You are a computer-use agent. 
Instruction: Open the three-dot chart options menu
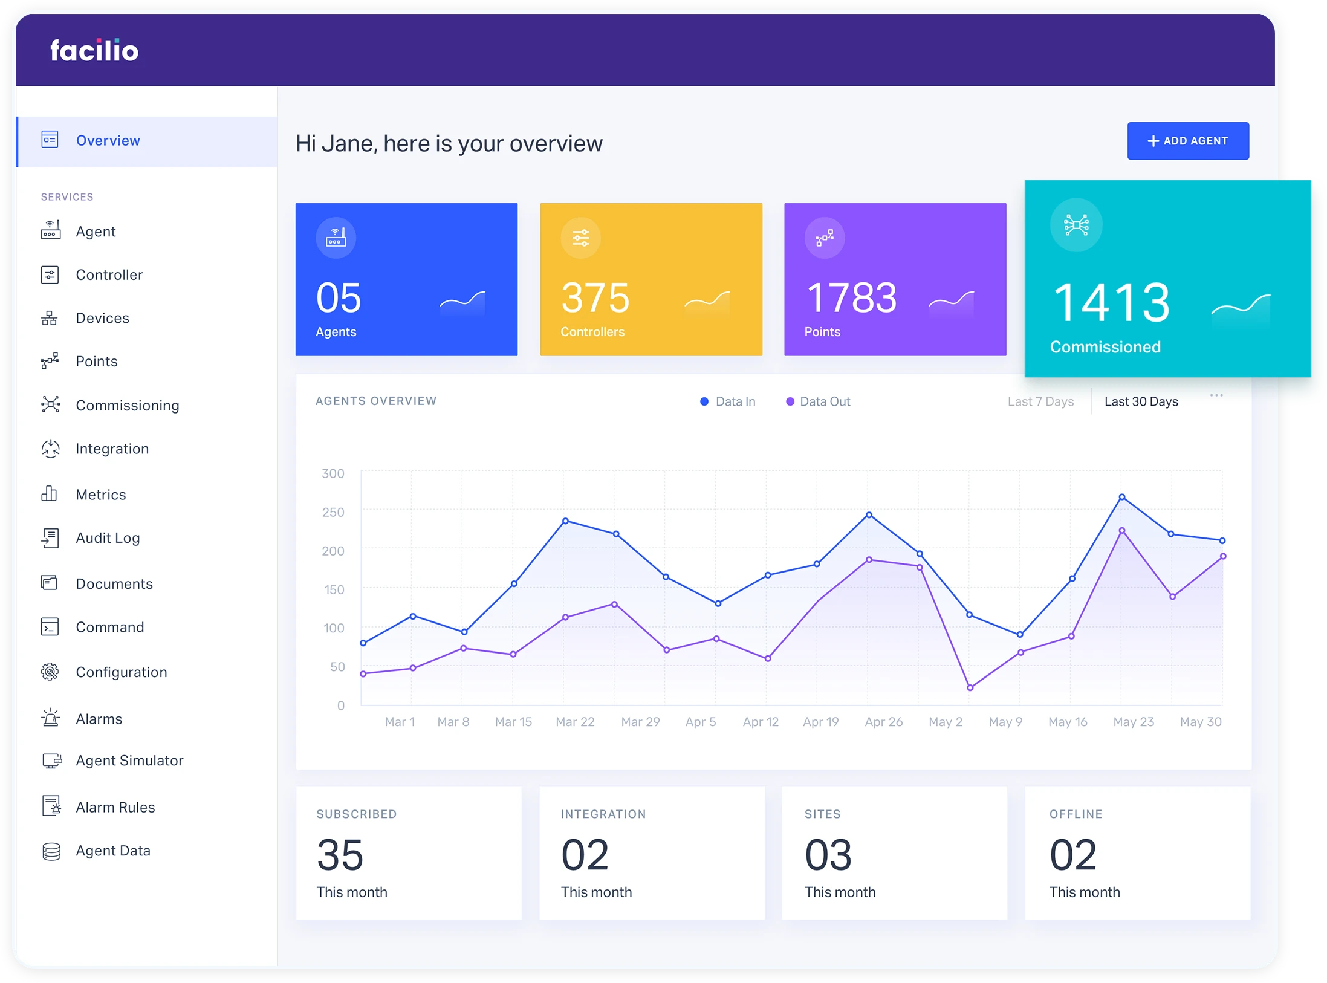[1216, 395]
